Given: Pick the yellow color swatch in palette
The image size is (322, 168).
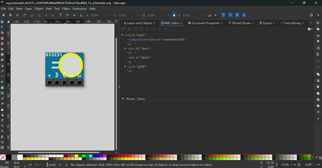Looking at the screenshot, I should 77,156.
